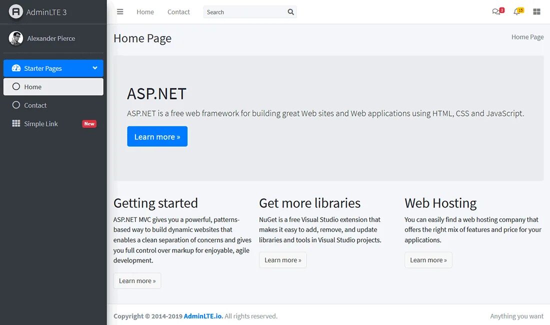
Task: Click Learn more under Getting started
Action: click(x=137, y=281)
